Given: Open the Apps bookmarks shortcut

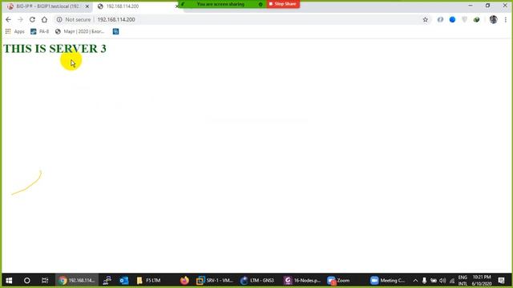Looking at the screenshot, I should 14,31.
